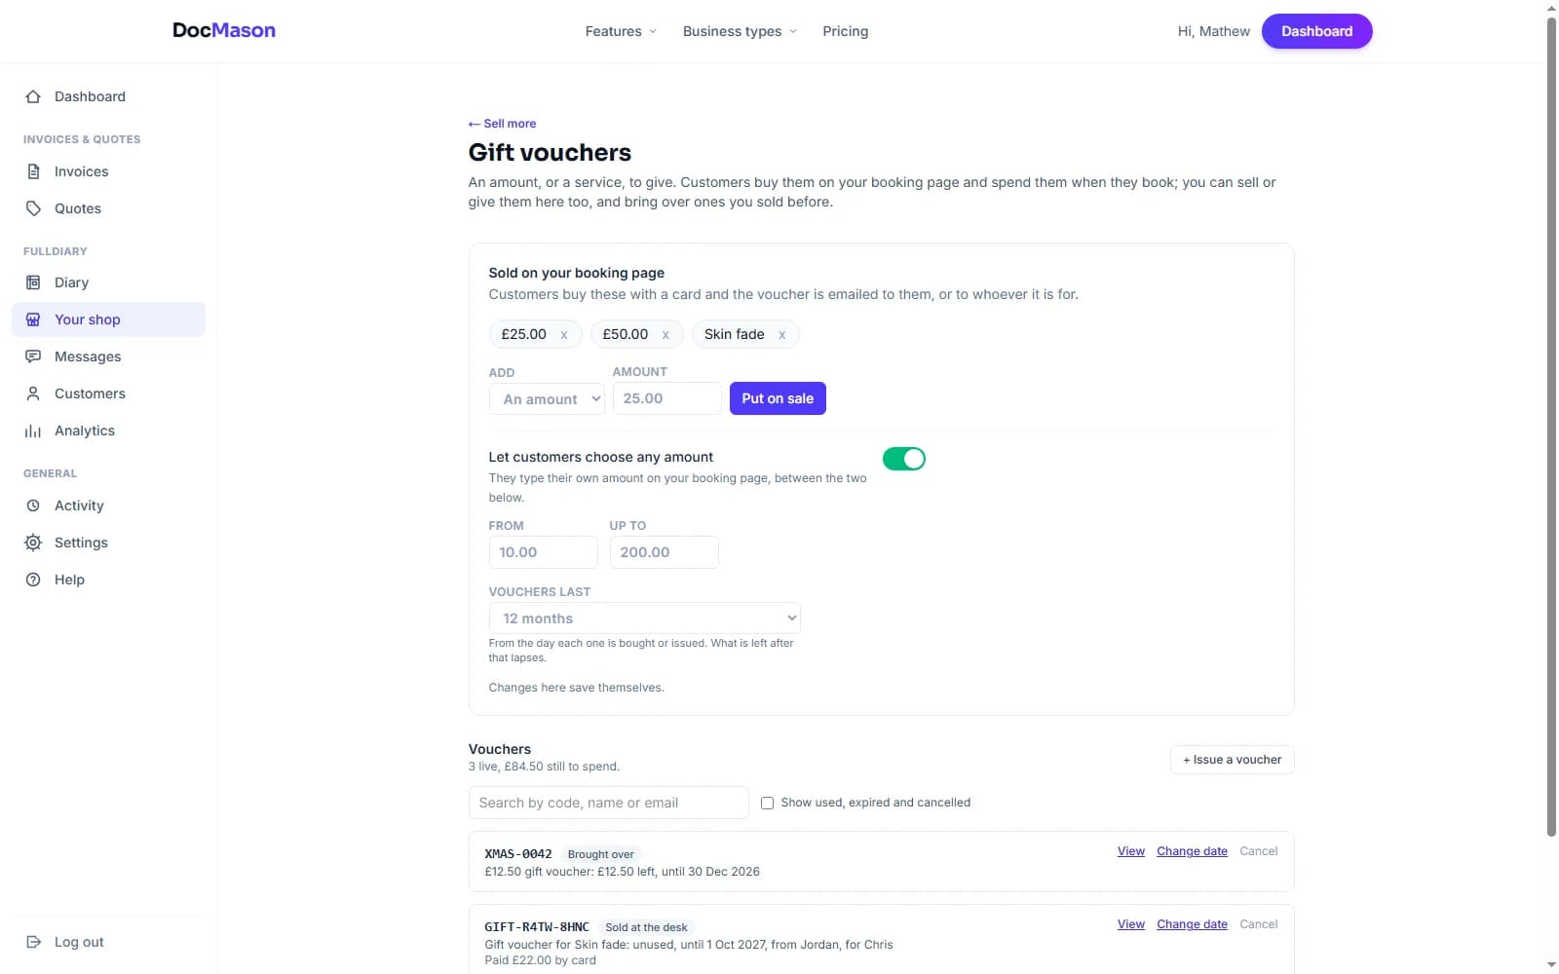View the XMAS-0042 voucher
Viewport: 1559px width, 974px height.
[1130, 851]
